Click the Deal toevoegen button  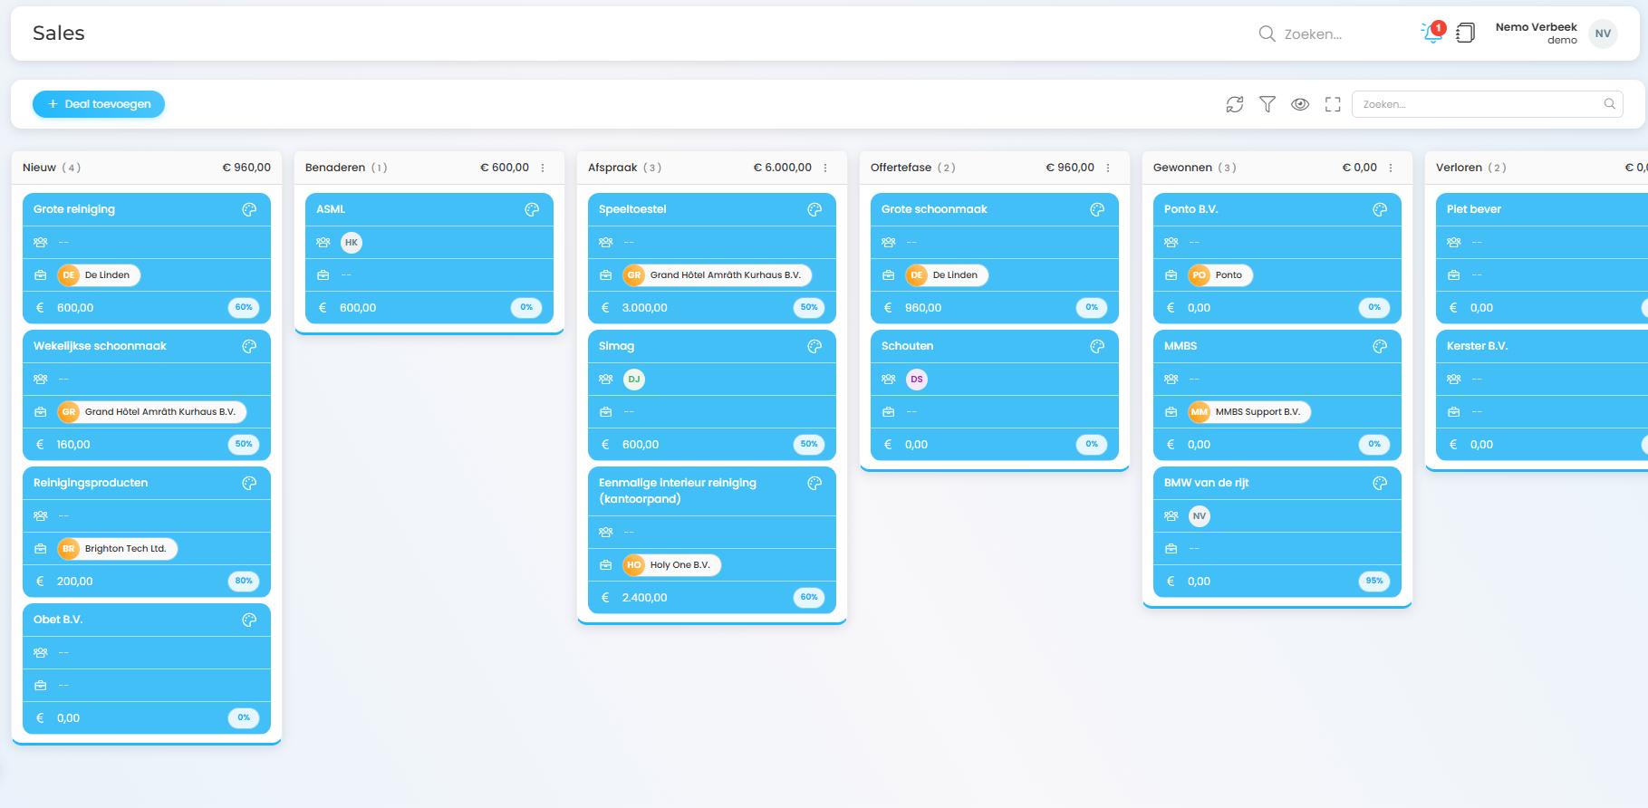pos(99,104)
